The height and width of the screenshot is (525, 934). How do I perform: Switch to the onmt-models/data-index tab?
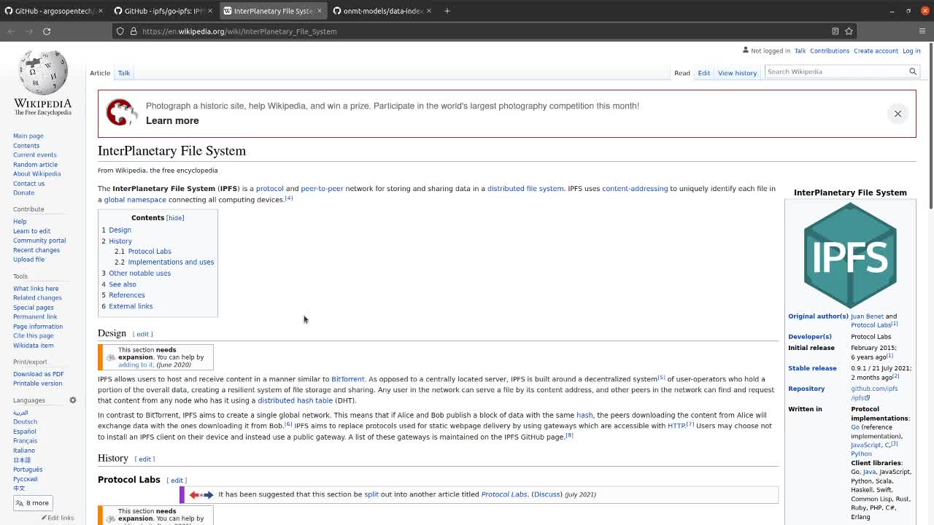383,11
